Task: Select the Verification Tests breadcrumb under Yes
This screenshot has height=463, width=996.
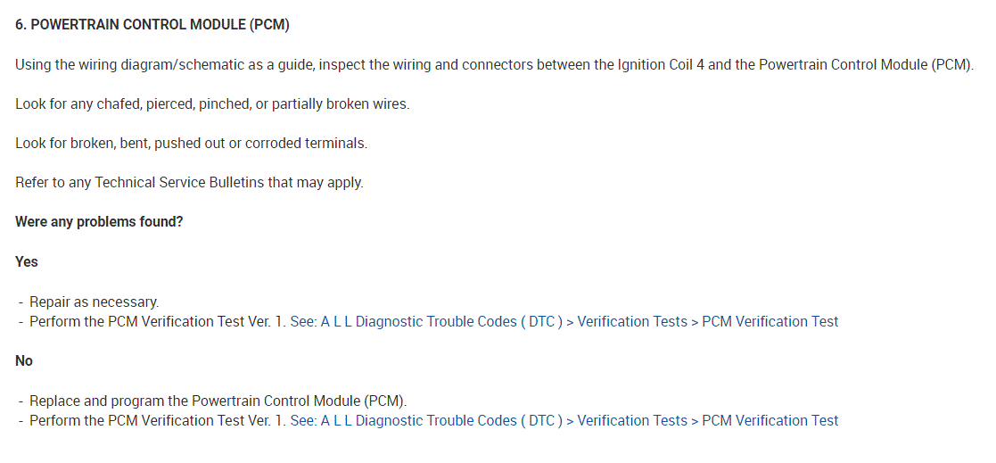Action: 632,321
